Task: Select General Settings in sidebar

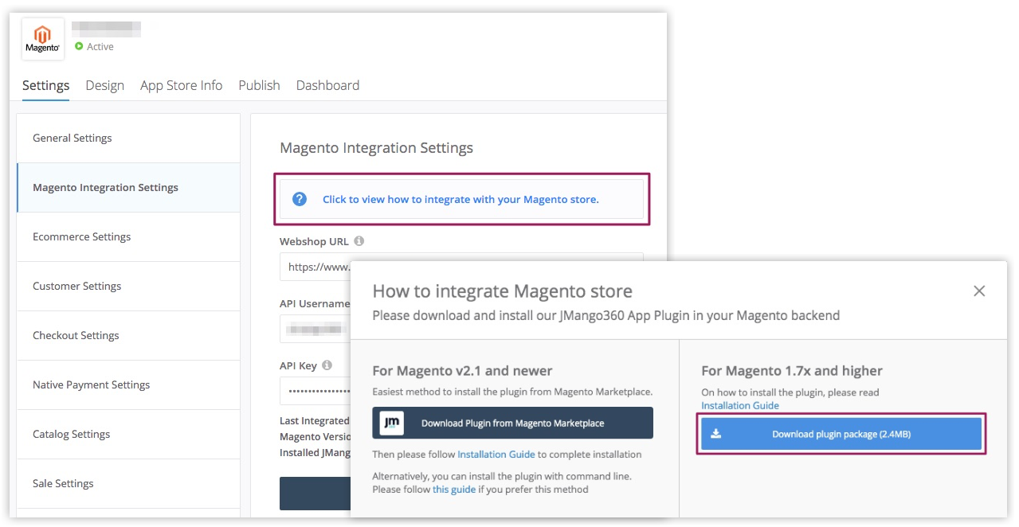Action: pyautogui.click(x=128, y=138)
